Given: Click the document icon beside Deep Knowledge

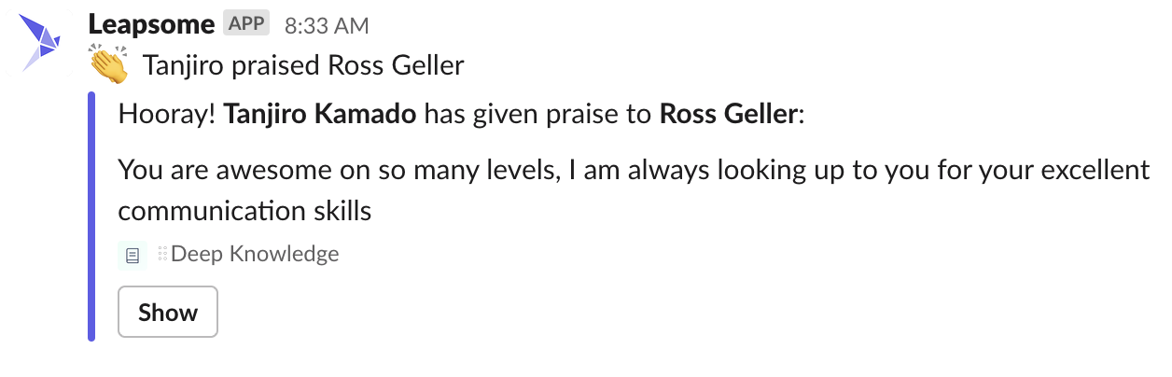Looking at the screenshot, I should (133, 255).
